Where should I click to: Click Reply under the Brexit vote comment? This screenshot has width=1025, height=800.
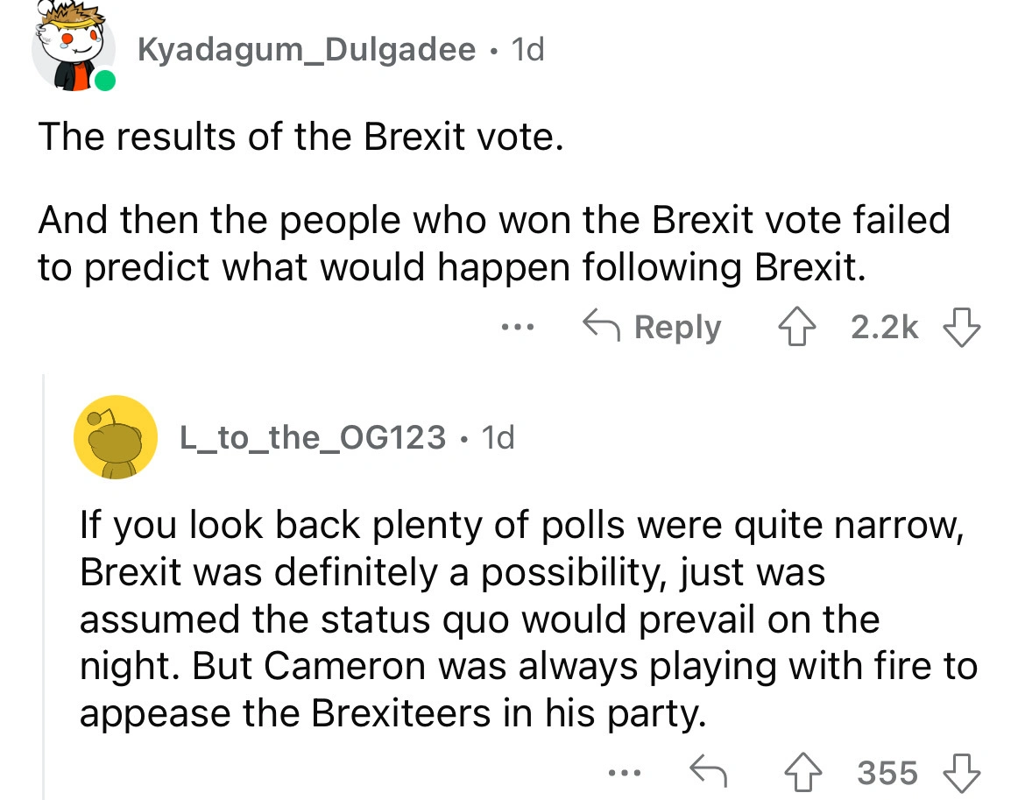[x=654, y=328]
